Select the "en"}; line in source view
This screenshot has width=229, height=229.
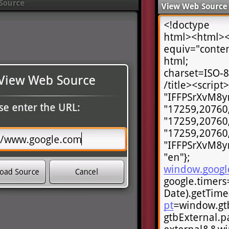tap(177, 157)
